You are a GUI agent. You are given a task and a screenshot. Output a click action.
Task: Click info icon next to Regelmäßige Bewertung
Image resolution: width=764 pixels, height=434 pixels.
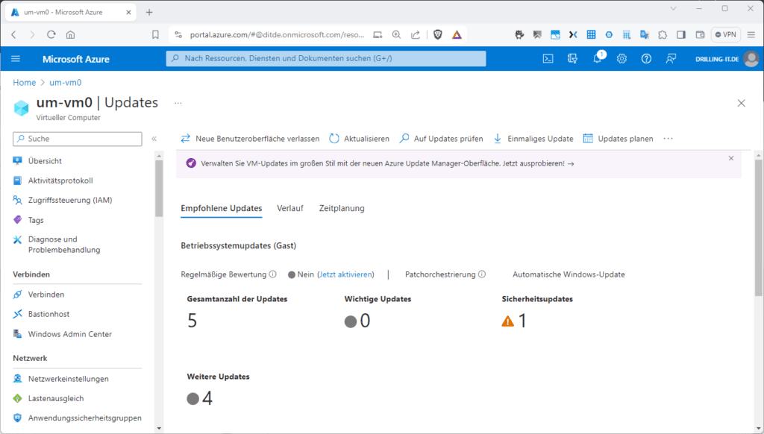click(x=273, y=274)
